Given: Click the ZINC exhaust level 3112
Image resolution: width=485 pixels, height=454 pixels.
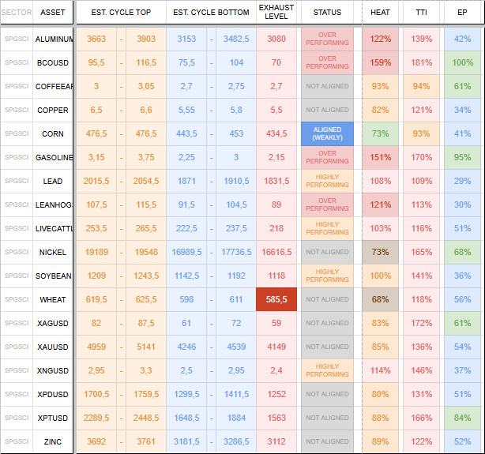Looking at the screenshot, I should coord(276,441).
